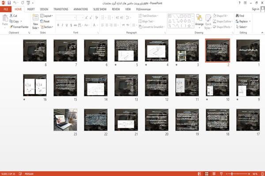Click the Paste clipboard icon
Viewport: 265px width, 176px height.
click(x=5, y=18)
